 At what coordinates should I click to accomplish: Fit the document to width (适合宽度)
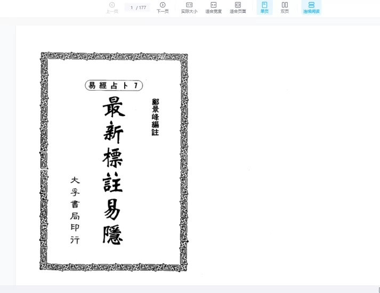(x=213, y=7)
